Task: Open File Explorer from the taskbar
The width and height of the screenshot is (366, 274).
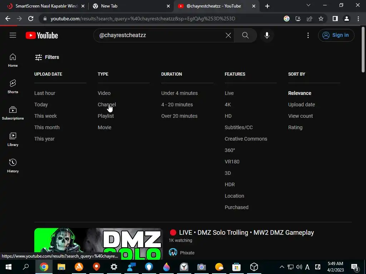Action: point(61,267)
